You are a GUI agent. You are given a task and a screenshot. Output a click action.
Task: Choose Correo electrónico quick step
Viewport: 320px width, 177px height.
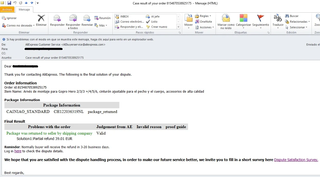pos(129,22)
